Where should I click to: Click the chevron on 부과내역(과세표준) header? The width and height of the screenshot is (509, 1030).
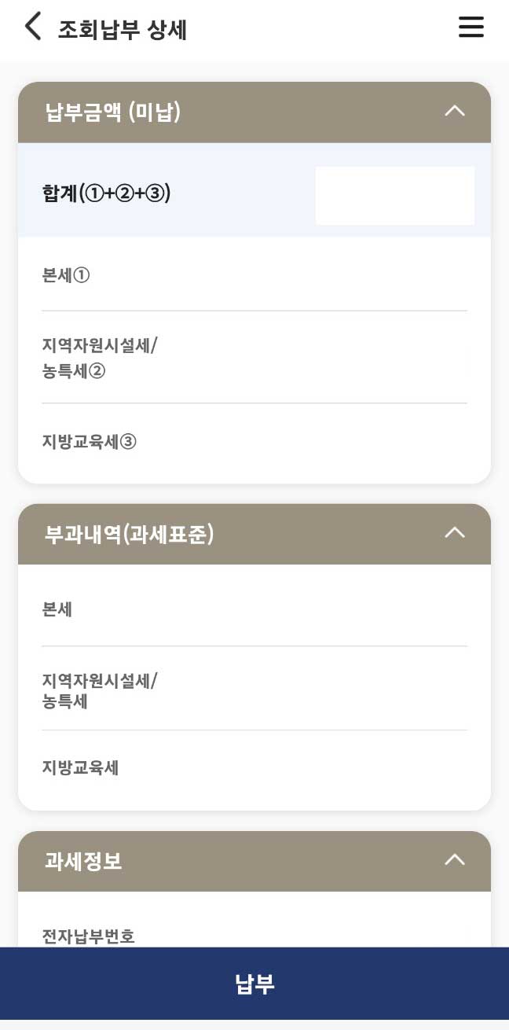point(454,532)
